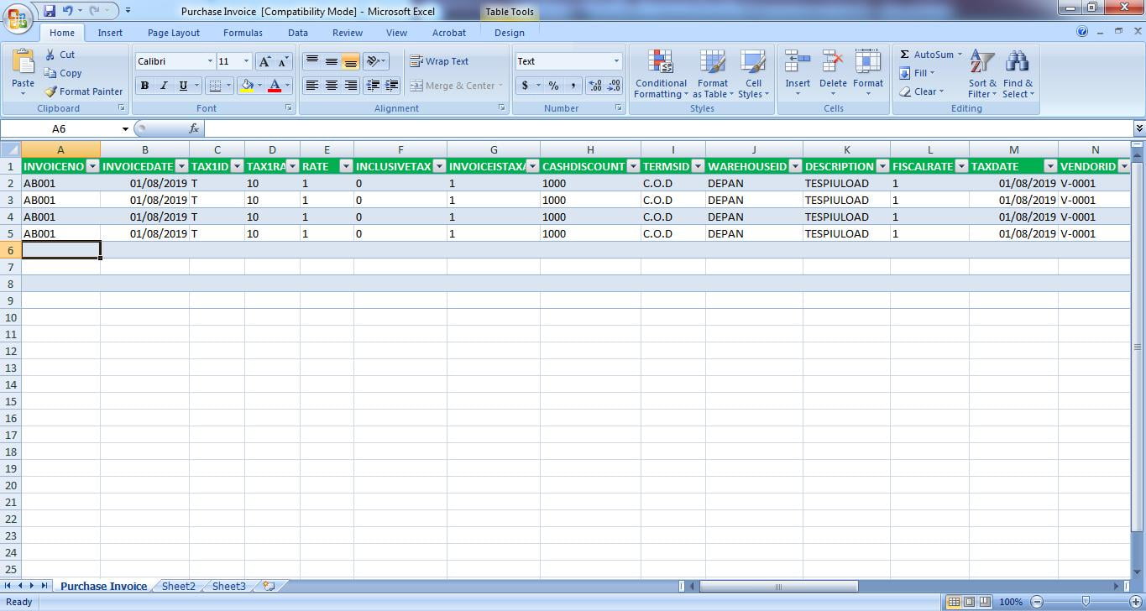The height and width of the screenshot is (611, 1146).
Task: Click the Format Painter icon
Action: (x=51, y=91)
